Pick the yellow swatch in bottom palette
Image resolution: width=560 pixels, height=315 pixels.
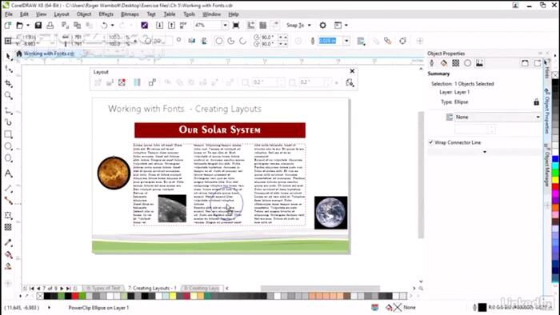173,296
